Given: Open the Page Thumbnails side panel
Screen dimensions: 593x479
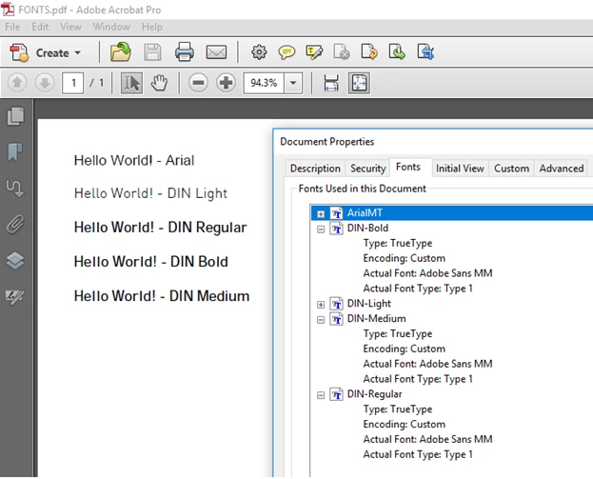Looking at the screenshot, I should click(15, 116).
